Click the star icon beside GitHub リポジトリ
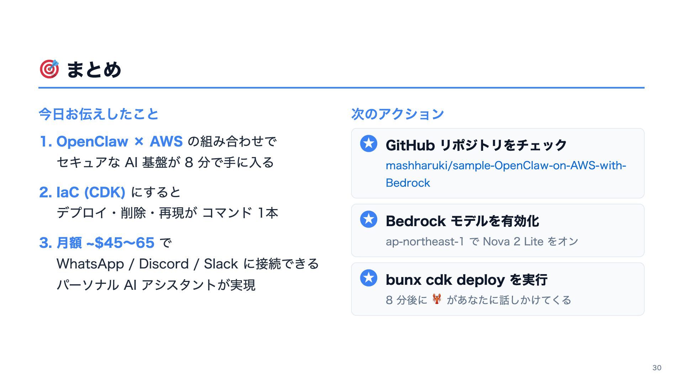 click(x=369, y=144)
